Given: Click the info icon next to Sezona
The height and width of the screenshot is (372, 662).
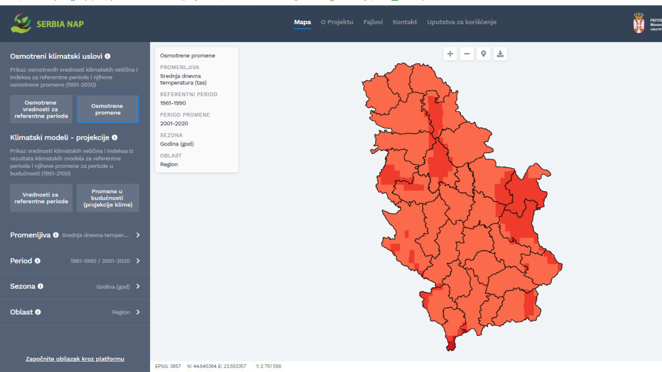Looking at the screenshot, I should [x=41, y=286].
